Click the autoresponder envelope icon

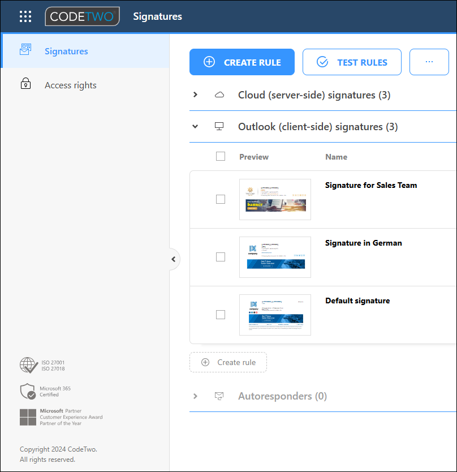tap(219, 396)
